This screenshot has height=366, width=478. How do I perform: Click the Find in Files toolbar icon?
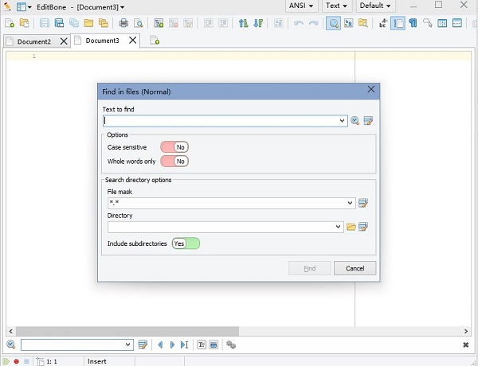click(362, 23)
